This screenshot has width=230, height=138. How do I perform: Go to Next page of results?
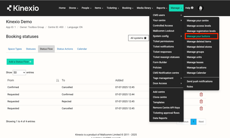pos(201,122)
